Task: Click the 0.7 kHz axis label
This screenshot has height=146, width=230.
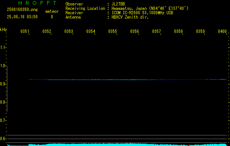Action: click(3, 120)
